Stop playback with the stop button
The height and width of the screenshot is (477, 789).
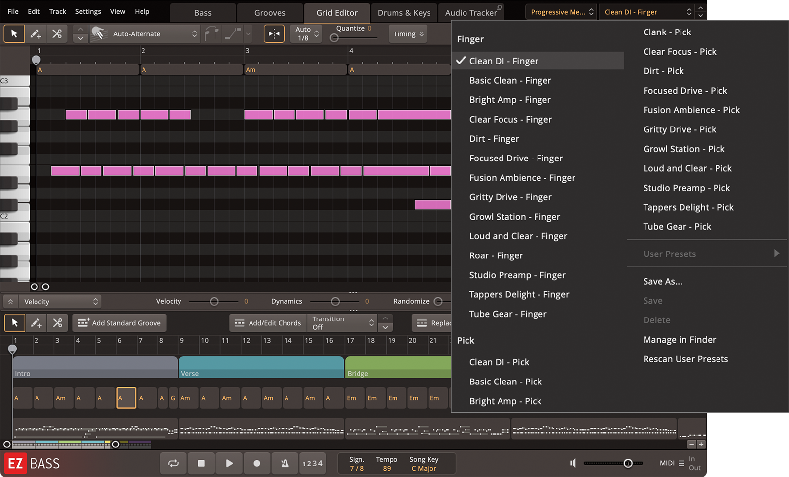201,463
